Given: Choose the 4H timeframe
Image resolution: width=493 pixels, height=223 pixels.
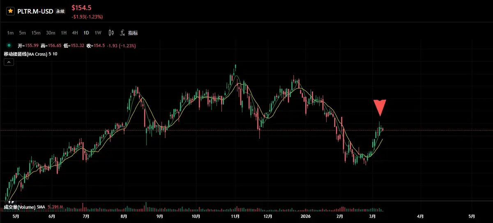Looking at the screenshot, I should tap(75, 33).
